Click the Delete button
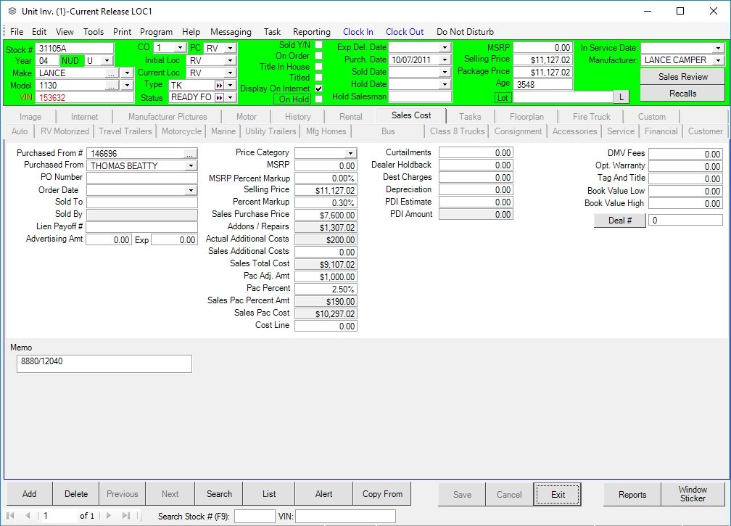Screen dimensions: 731x526 (x=76, y=494)
